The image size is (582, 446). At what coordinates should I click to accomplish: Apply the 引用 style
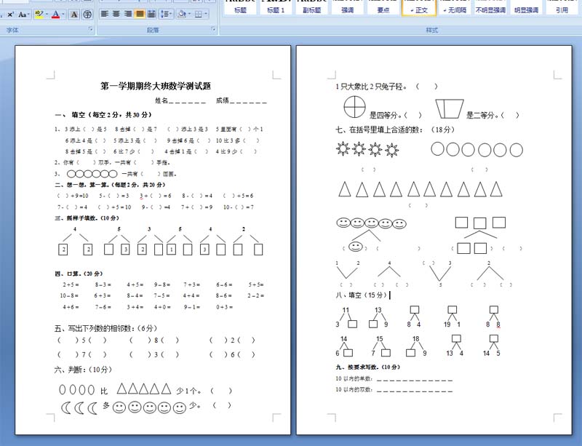562,7
